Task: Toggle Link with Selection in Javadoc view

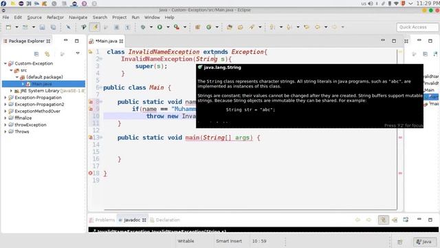Action: pyautogui.click(x=384, y=220)
